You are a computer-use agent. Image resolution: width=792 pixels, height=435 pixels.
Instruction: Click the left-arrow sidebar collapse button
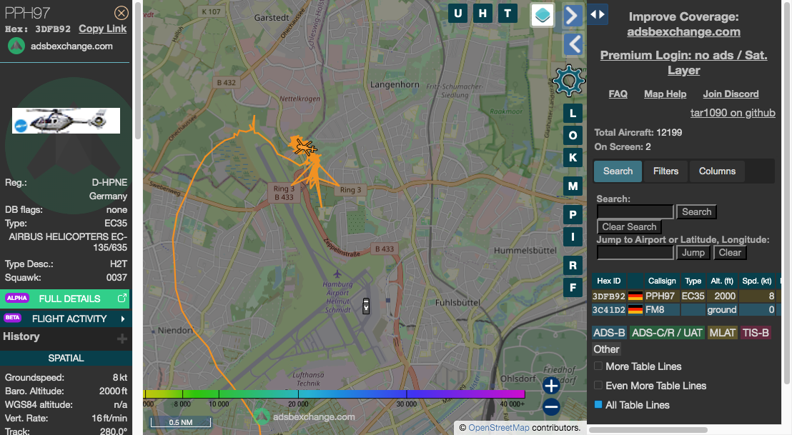pyautogui.click(x=573, y=44)
